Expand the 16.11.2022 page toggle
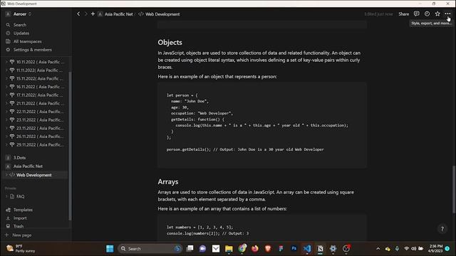 click(6, 87)
